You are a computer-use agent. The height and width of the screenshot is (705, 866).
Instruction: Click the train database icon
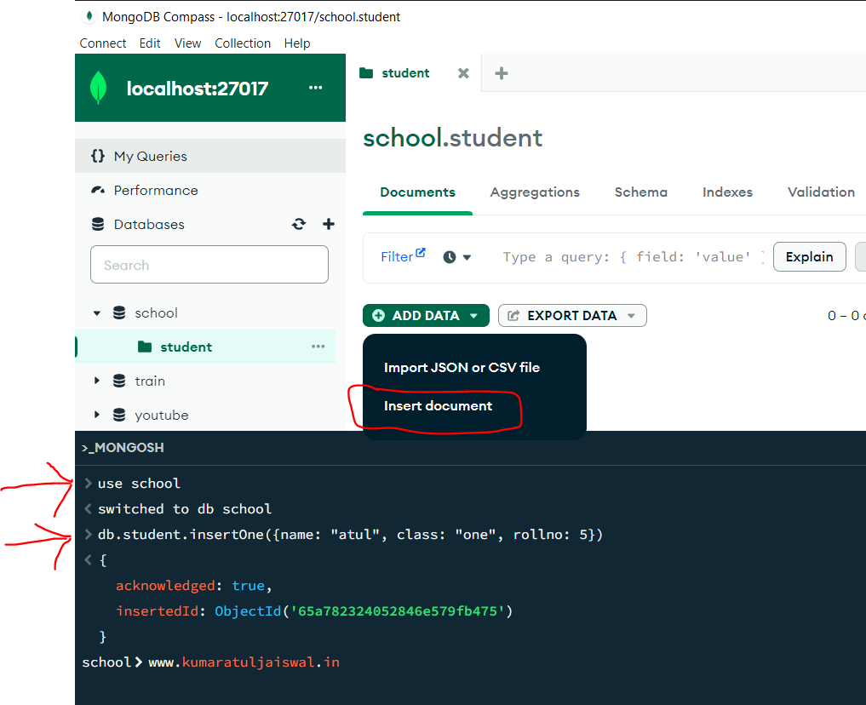coord(119,381)
